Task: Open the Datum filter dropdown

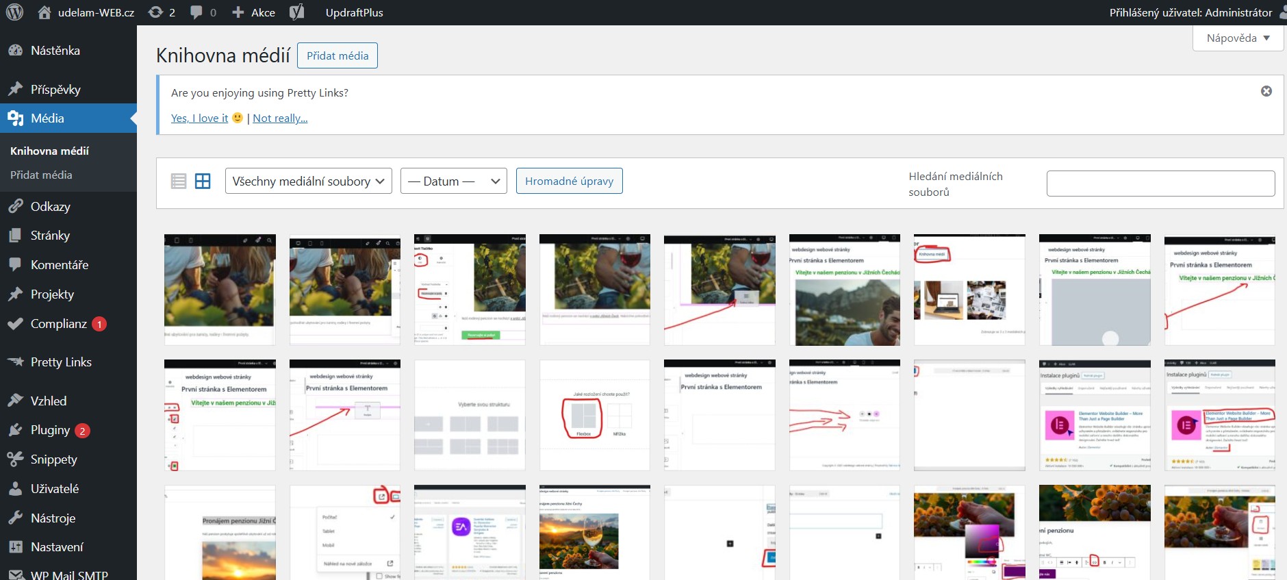Action: [x=453, y=181]
